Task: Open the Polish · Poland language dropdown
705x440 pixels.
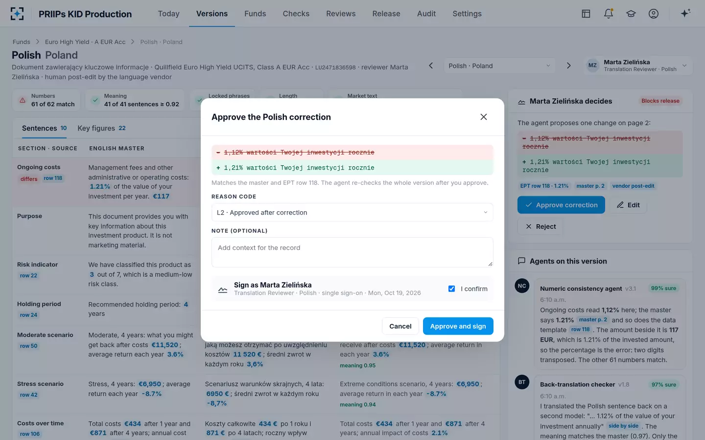Action: [x=499, y=66]
